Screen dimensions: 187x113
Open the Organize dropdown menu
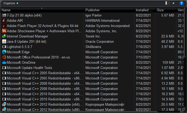[11, 3]
